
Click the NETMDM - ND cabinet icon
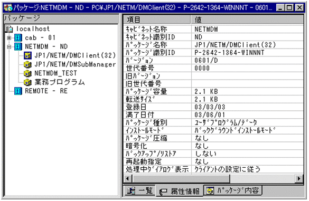(x=18, y=46)
